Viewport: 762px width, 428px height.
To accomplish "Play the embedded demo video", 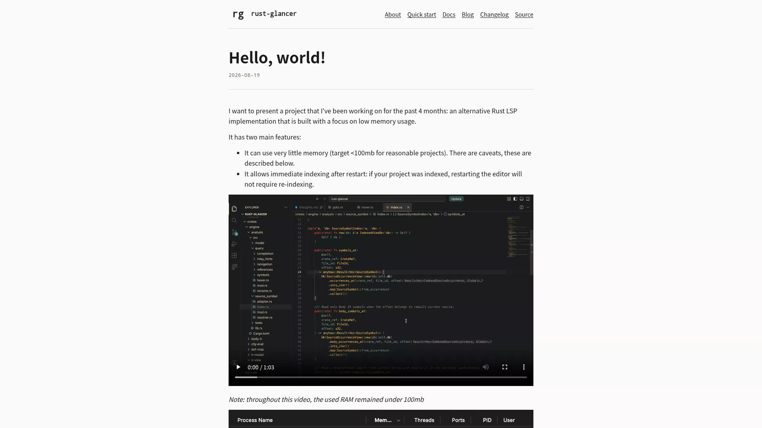I will [x=238, y=367].
